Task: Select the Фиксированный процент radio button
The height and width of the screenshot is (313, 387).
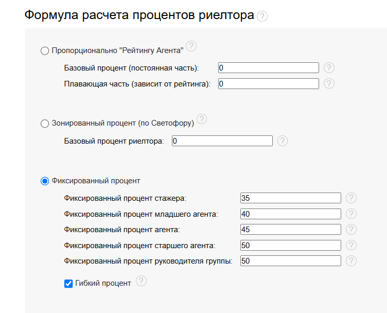Action: [x=45, y=181]
